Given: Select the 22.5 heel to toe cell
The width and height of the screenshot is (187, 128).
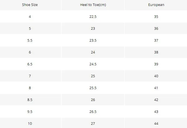Looking at the screenshot, I should click(x=93, y=16).
